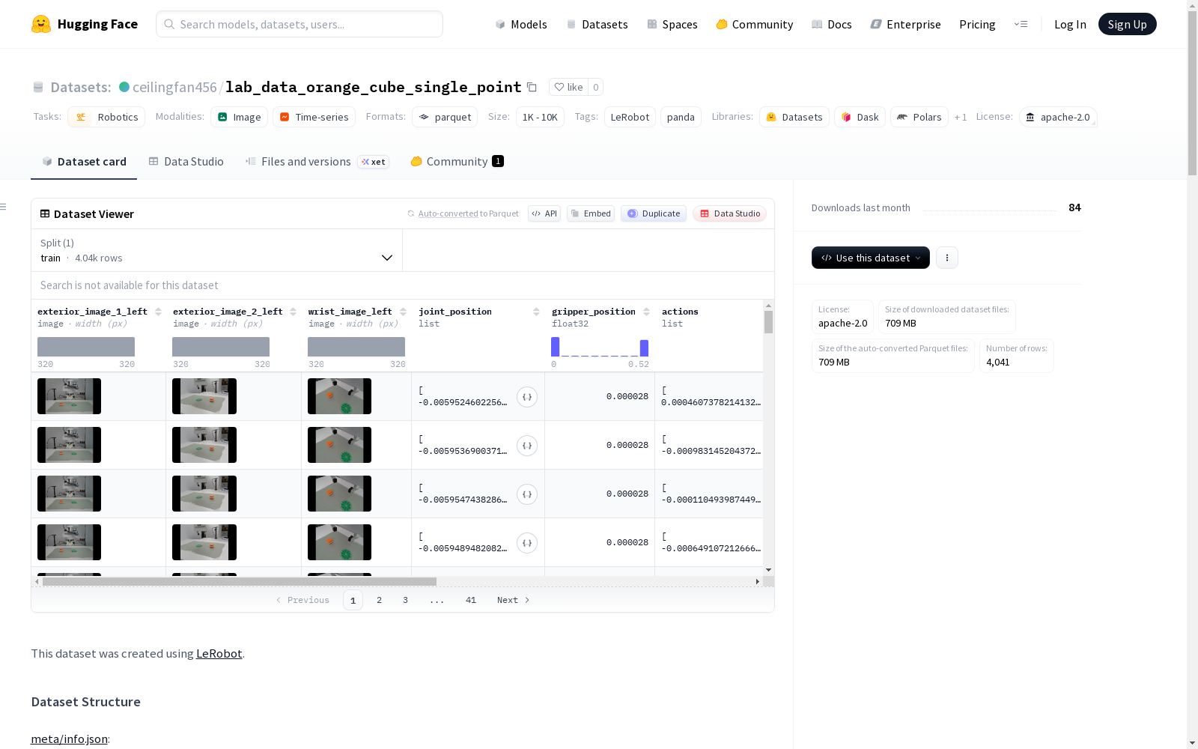Sort by wrist_image_left column arrows
This screenshot has height=749, width=1198.
click(403, 312)
